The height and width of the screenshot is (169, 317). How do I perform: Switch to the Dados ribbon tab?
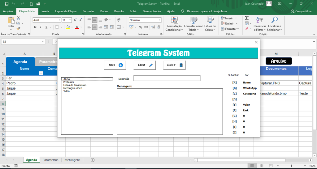click(x=104, y=11)
